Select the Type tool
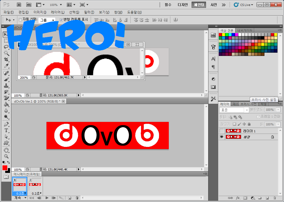The height and width of the screenshot is (202, 284). point(6,130)
